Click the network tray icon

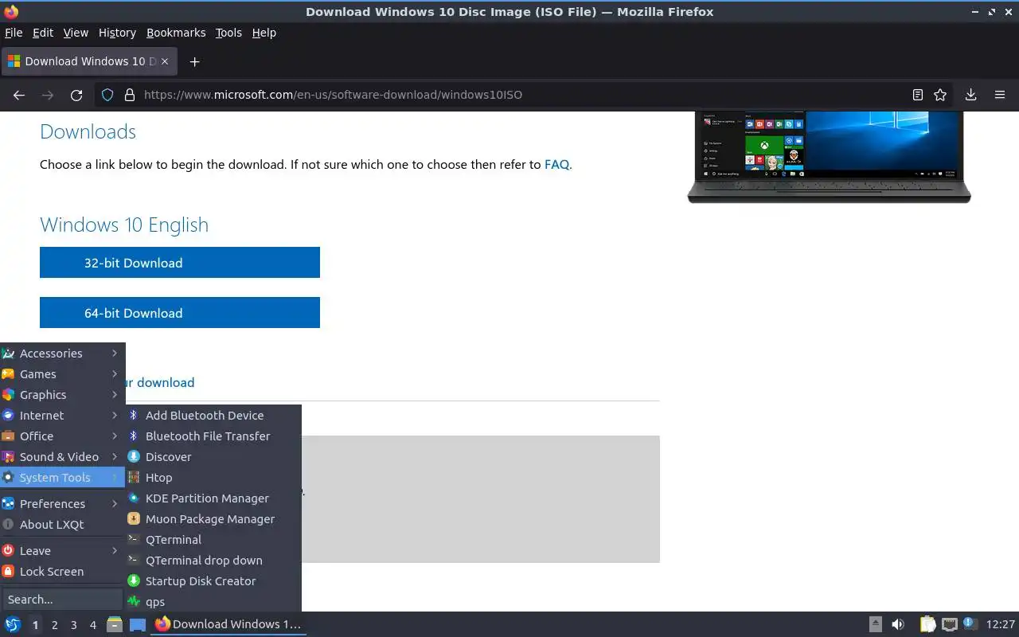click(949, 624)
